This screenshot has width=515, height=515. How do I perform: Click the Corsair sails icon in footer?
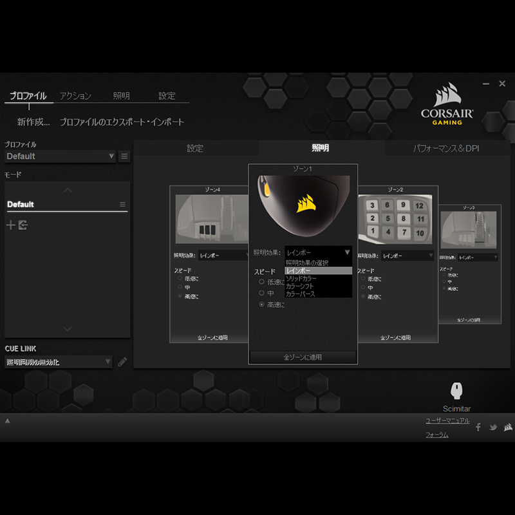click(508, 427)
